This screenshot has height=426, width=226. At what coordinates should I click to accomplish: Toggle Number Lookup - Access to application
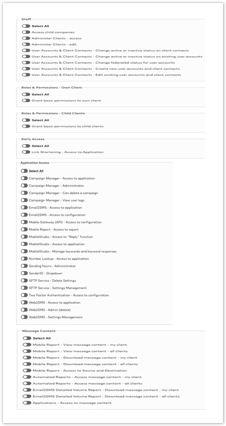24,259
